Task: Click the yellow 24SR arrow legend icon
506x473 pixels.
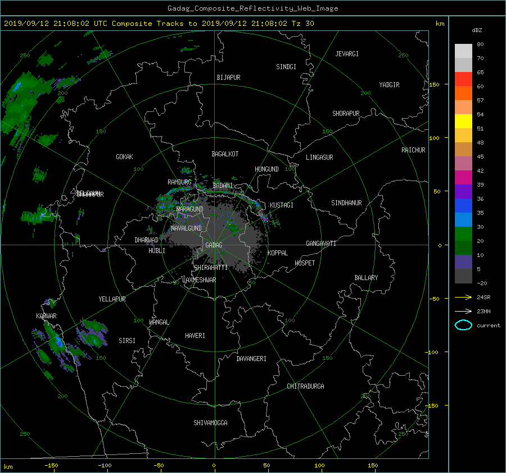Action: point(463,298)
